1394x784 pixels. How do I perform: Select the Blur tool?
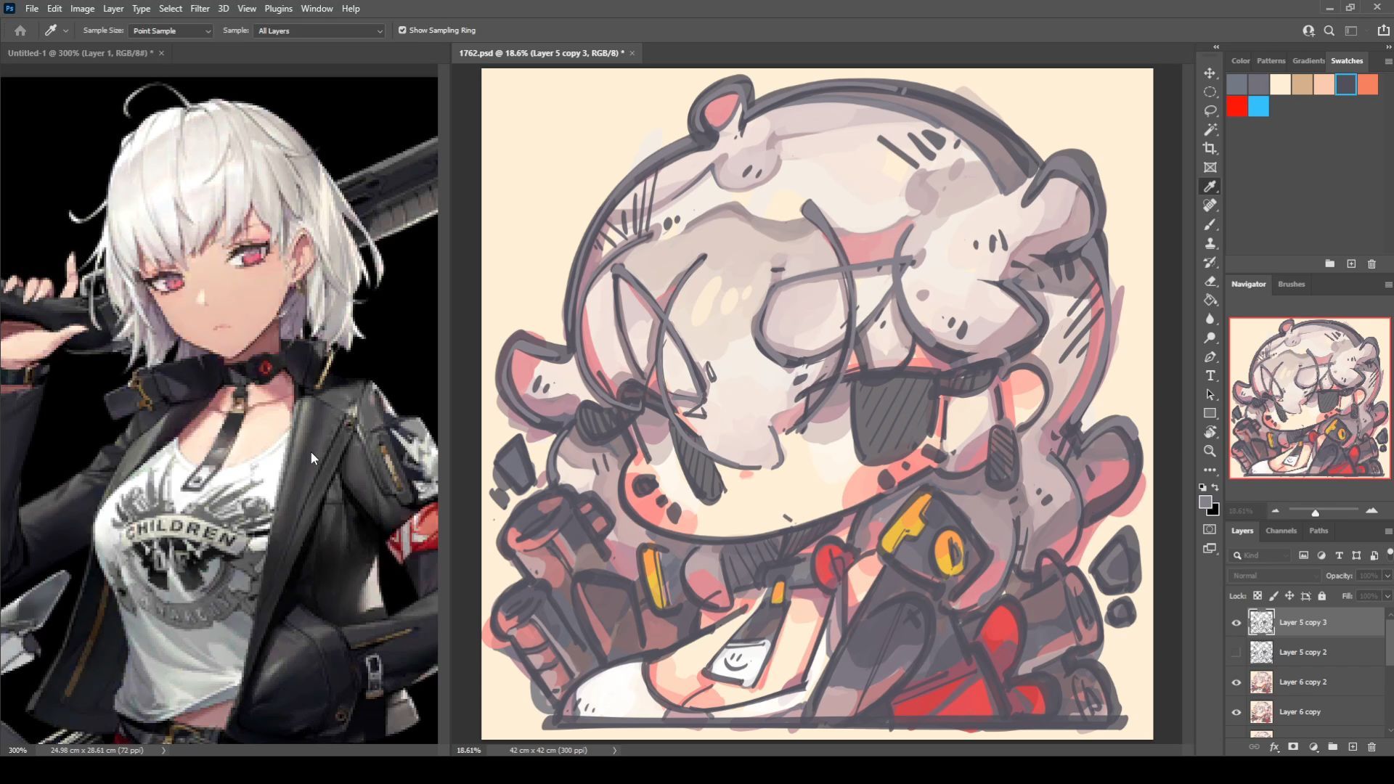(x=1210, y=319)
